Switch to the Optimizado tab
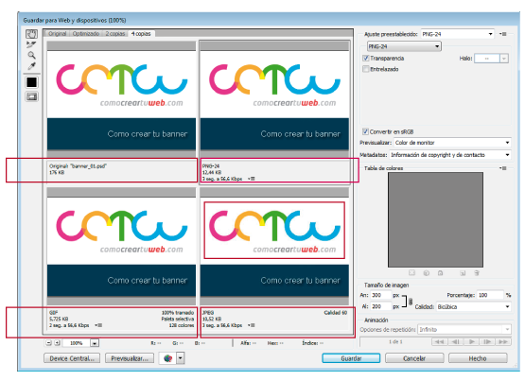This screenshot has width=525, height=381. pos(86,34)
